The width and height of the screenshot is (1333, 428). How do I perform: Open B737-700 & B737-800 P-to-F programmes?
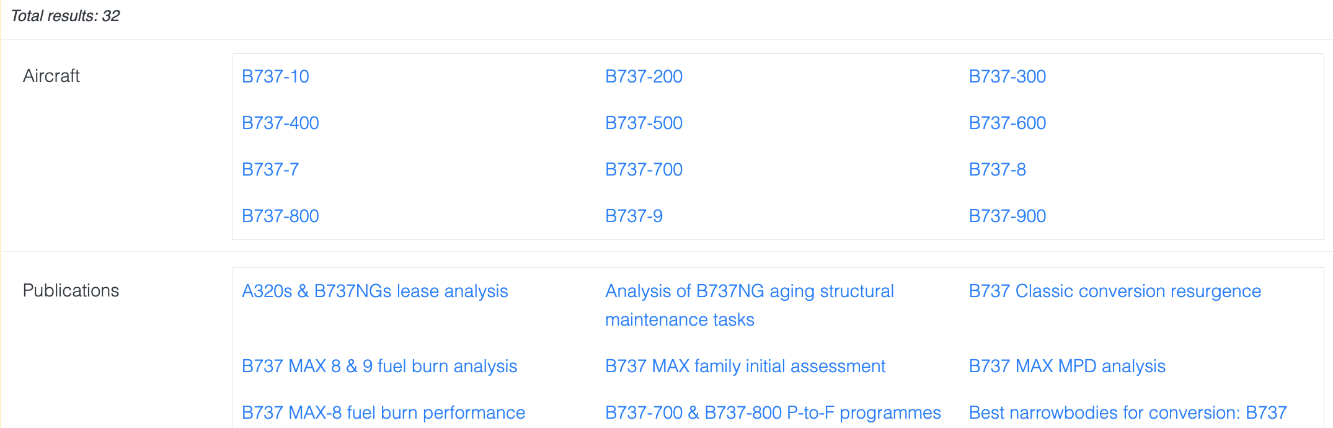point(773,412)
